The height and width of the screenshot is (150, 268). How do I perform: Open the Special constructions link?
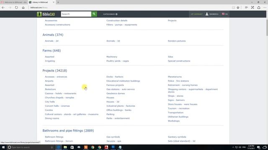[x=179, y=61]
